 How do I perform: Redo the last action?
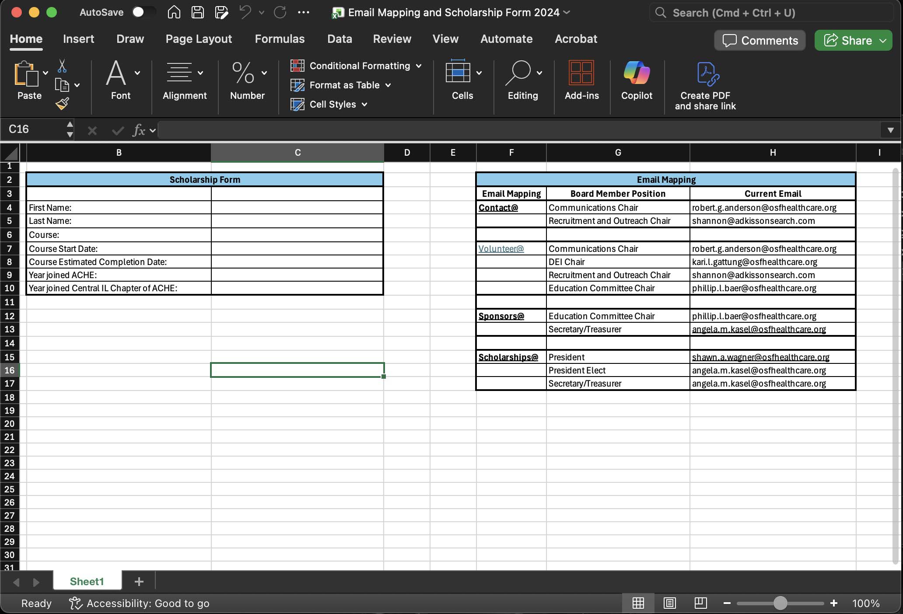(280, 12)
